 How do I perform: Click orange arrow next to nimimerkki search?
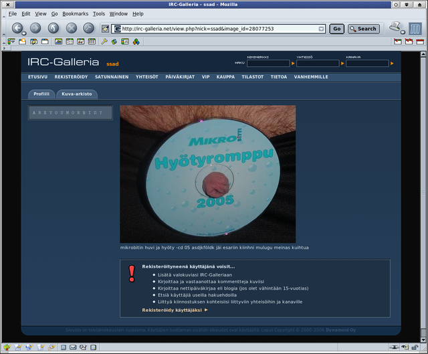[x=293, y=64]
